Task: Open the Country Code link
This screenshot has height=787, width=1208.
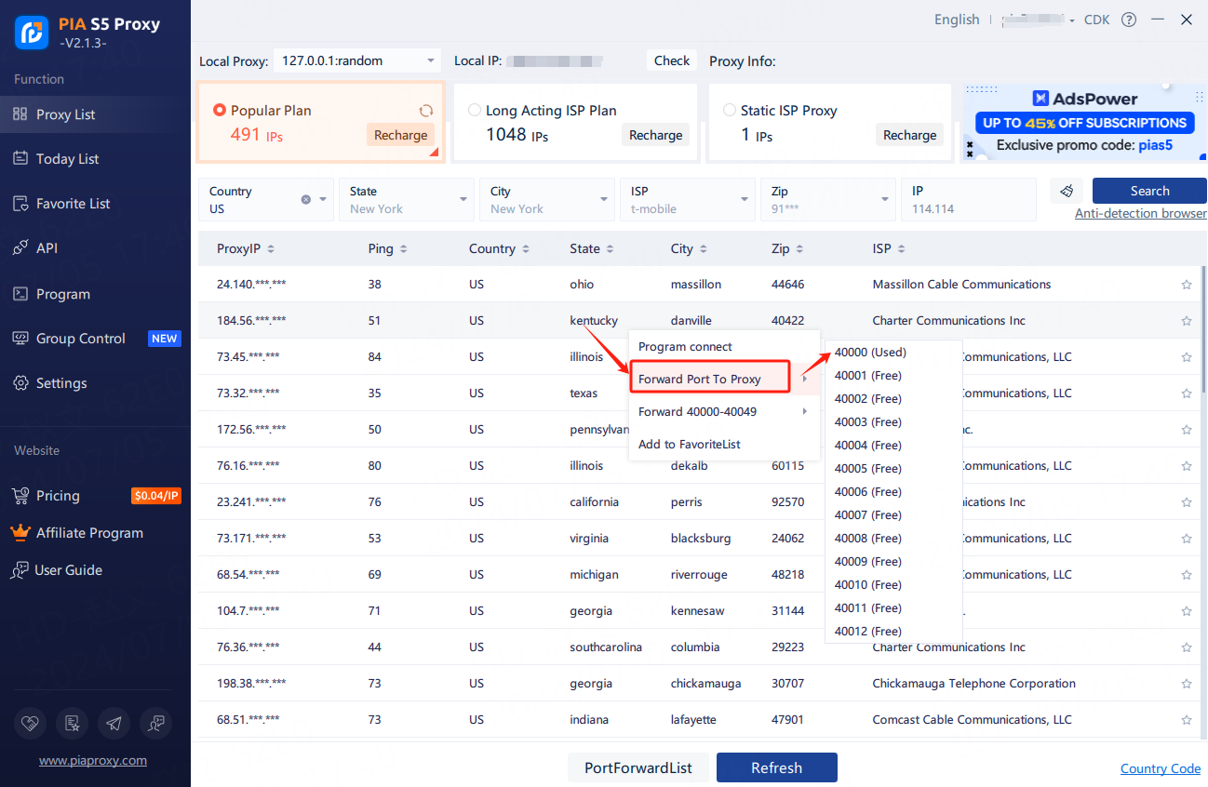Action: coord(1161,768)
